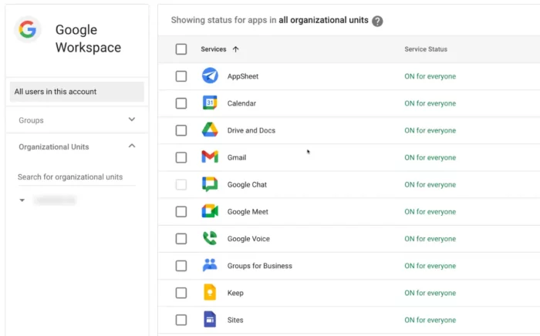The image size is (540, 336).
Task: Tick the Groups for Business checkbox
Action: (181, 266)
